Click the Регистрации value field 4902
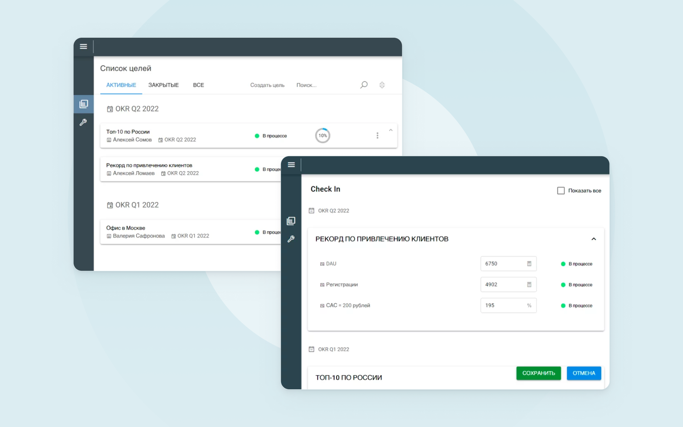Screen dimensions: 683x427 502,285
